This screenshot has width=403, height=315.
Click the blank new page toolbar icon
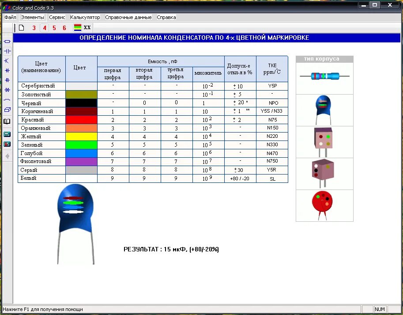point(22,27)
